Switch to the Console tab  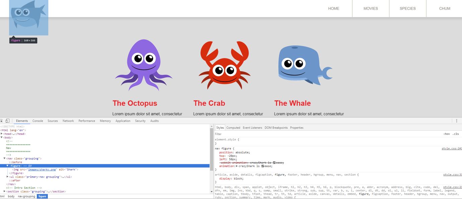[37, 121]
